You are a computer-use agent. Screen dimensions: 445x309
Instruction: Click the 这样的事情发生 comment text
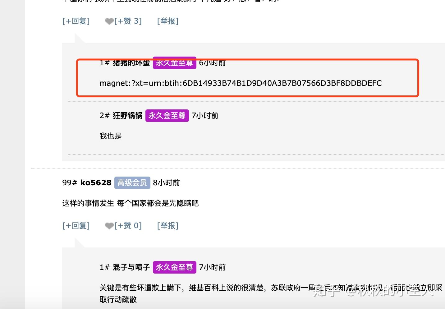coord(88,203)
